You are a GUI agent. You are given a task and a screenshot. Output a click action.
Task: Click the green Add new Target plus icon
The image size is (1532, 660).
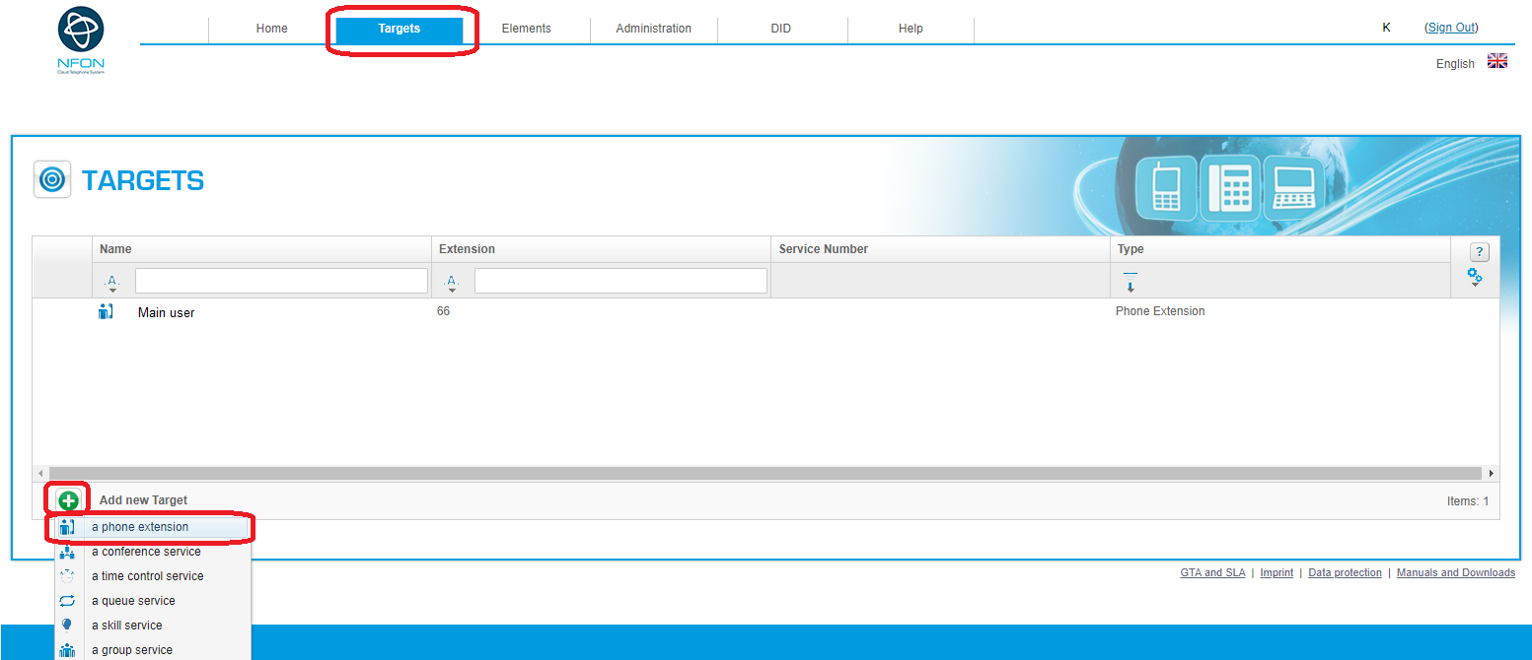(68, 500)
